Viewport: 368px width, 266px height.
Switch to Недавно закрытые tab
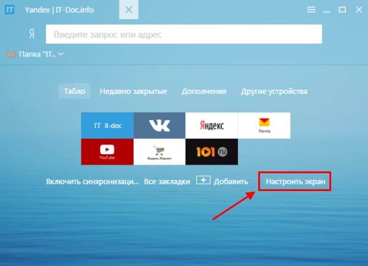click(133, 91)
